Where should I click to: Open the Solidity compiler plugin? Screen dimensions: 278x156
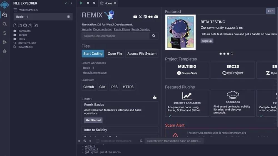(x=5, y=33)
